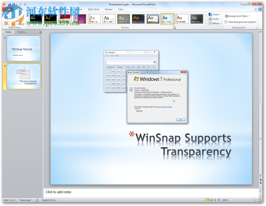This screenshot has height=206, width=266.
Task: Click the slide title WinSnap Supports Transparency
Action: (180, 145)
